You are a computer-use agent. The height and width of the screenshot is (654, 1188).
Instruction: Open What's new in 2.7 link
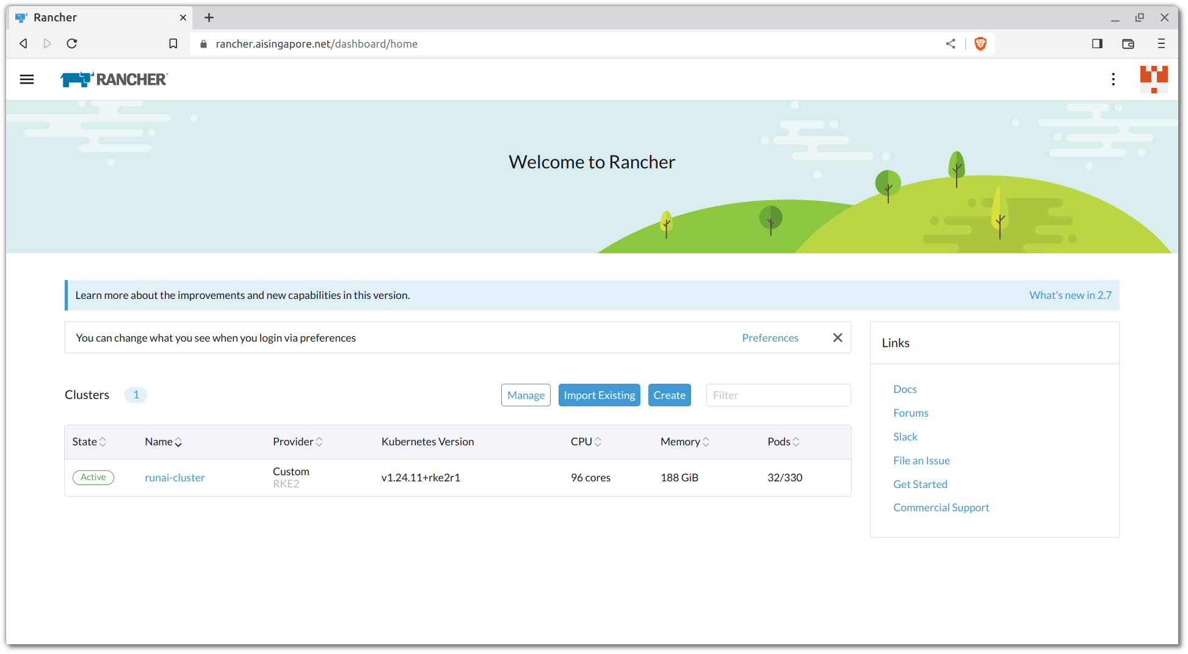(1070, 295)
